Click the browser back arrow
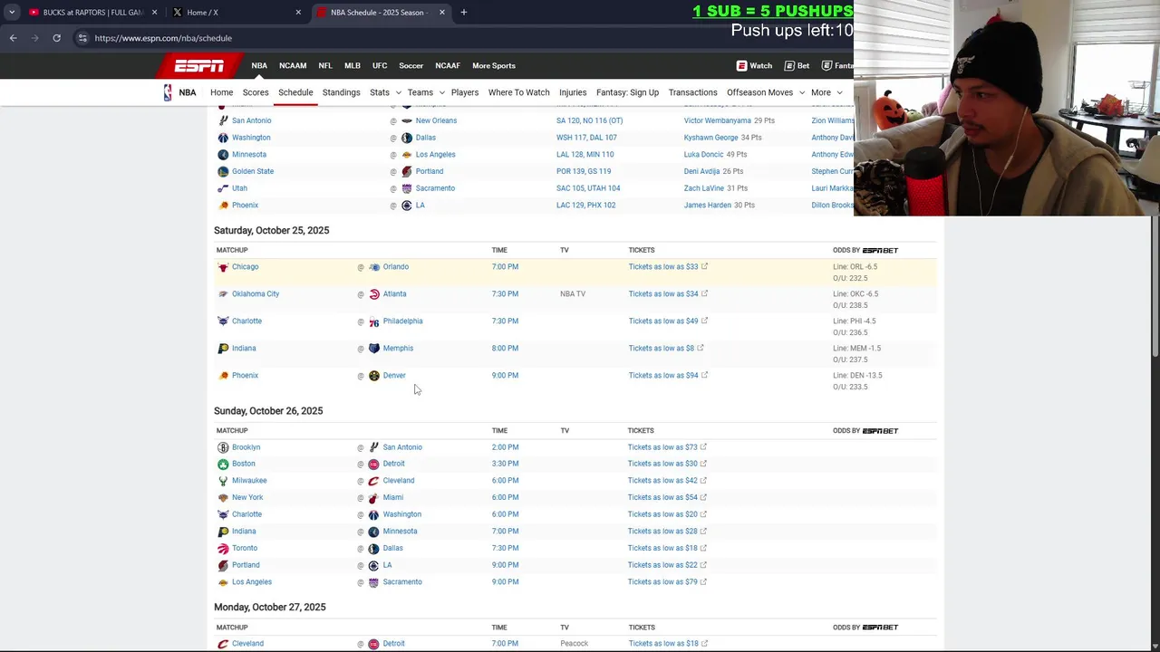Image resolution: width=1160 pixels, height=652 pixels. (x=13, y=38)
